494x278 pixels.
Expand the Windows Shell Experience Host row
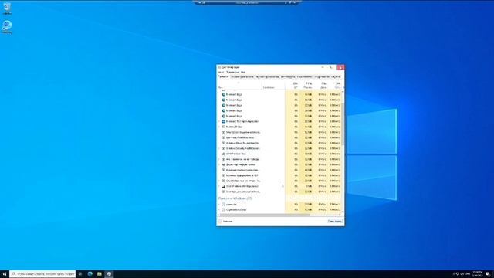click(x=219, y=186)
